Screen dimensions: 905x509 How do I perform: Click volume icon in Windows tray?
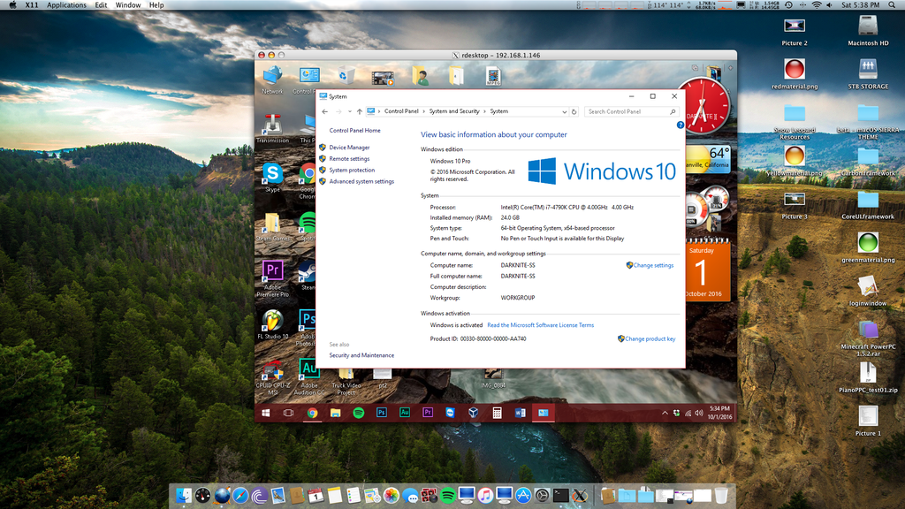click(x=699, y=414)
